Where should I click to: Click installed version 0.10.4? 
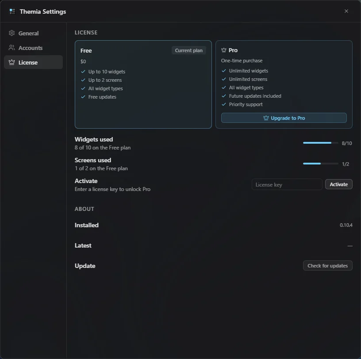(346, 225)
